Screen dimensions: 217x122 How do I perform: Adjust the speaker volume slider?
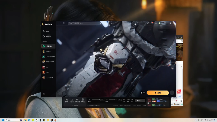point(113,99)
